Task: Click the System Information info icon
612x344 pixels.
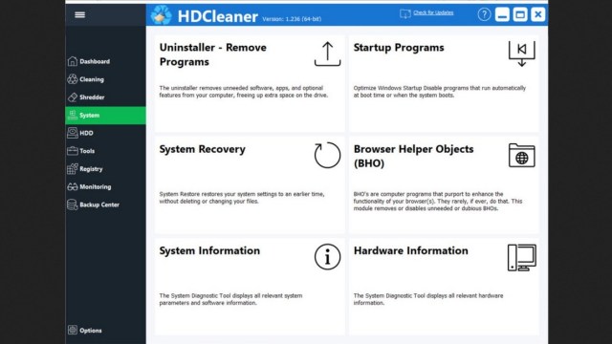Action: 327,257
